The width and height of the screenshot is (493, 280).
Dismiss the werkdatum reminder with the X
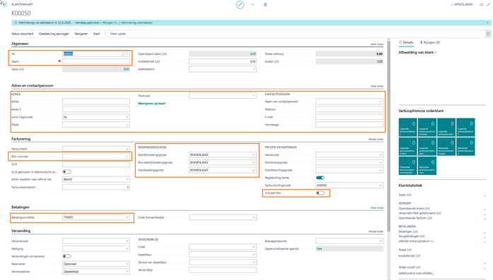[16, 23]
